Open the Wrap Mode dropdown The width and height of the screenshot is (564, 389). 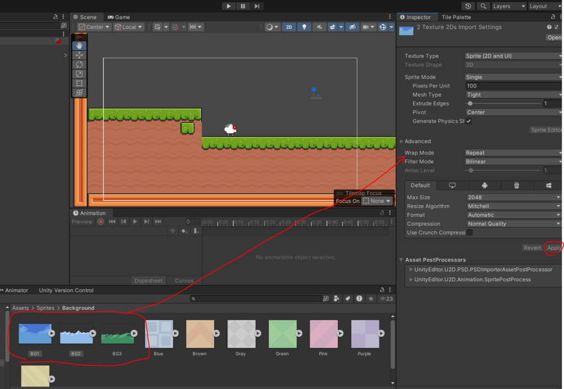[x=513, y=153]
